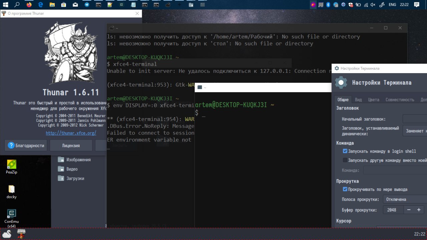Click the Буфер прокрутки value field 2048
The height and width of the screenshot is (240, 427).
393,210
